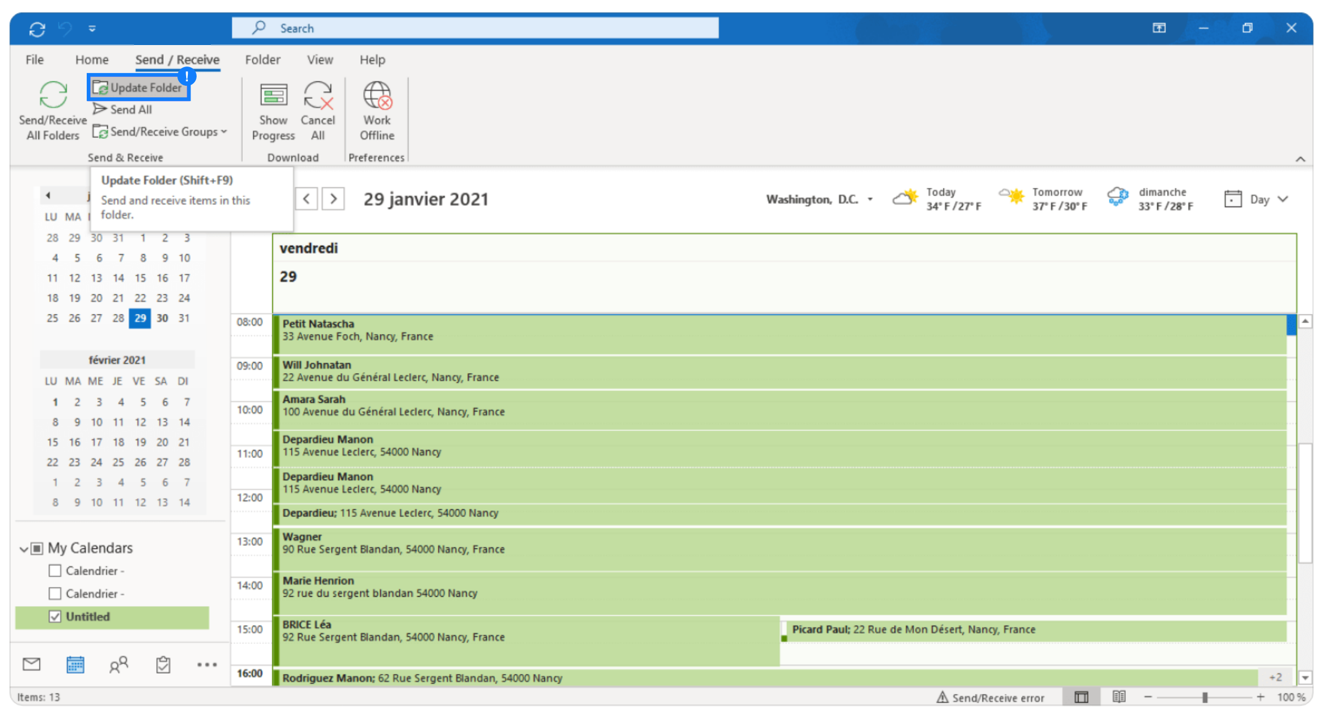Image resolution: width=1323 pixels, height=717 pixels.
Task: Open the Show Progress dialog
Action: pos(273,113)
